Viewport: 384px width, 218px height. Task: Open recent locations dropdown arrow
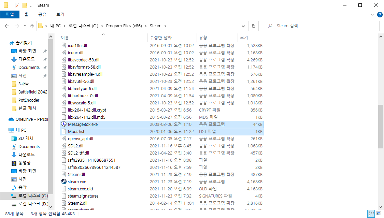(25, 26)
